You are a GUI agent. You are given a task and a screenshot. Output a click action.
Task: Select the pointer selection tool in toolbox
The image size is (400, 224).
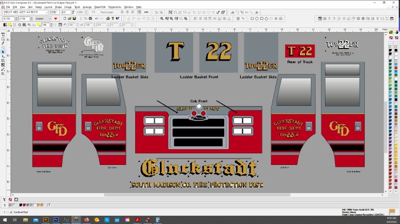click(3, 51)
